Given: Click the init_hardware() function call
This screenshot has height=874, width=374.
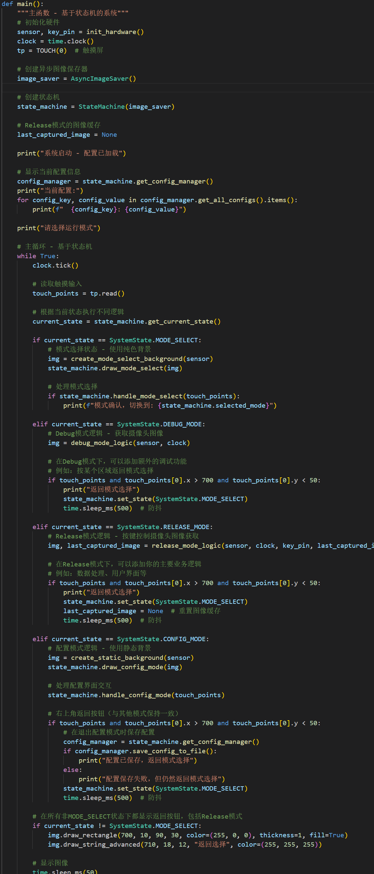Looking at the screenshot, I should pos(115,32).
